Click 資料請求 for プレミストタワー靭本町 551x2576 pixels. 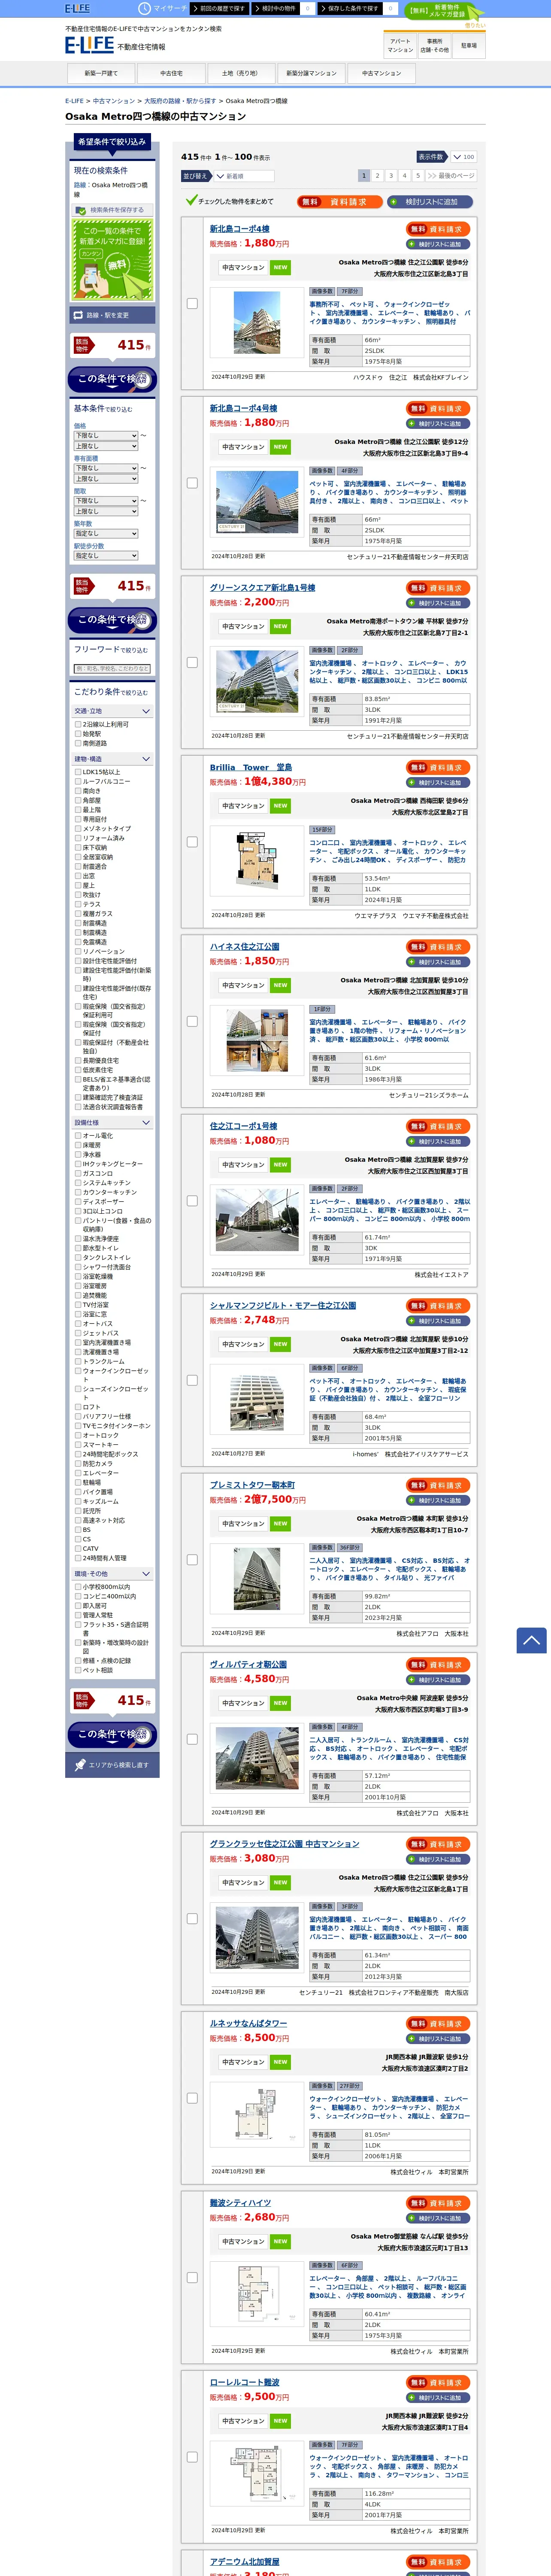tap(438, 1485)
